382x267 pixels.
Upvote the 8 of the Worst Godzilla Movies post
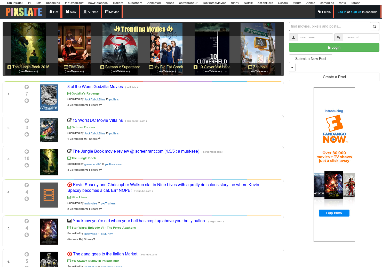(x=27, y=87)
